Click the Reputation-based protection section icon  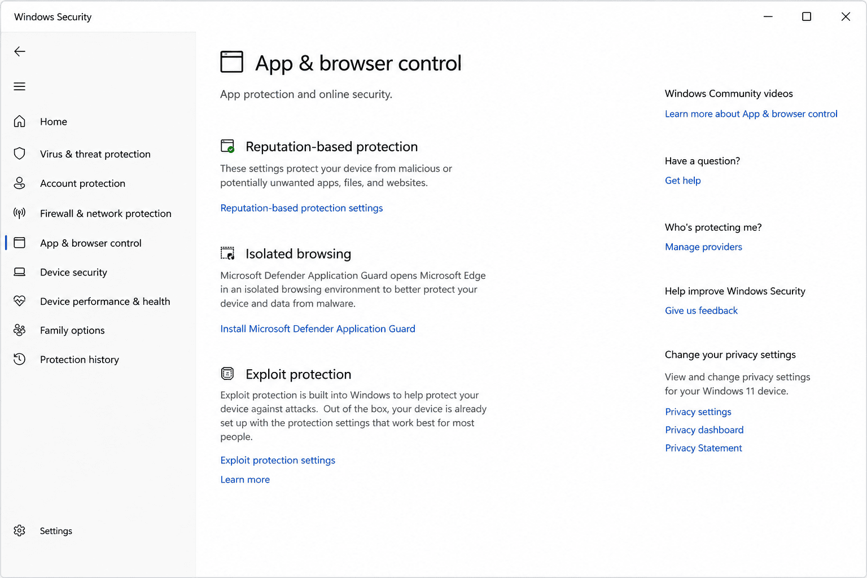click(x=227, y=146)
